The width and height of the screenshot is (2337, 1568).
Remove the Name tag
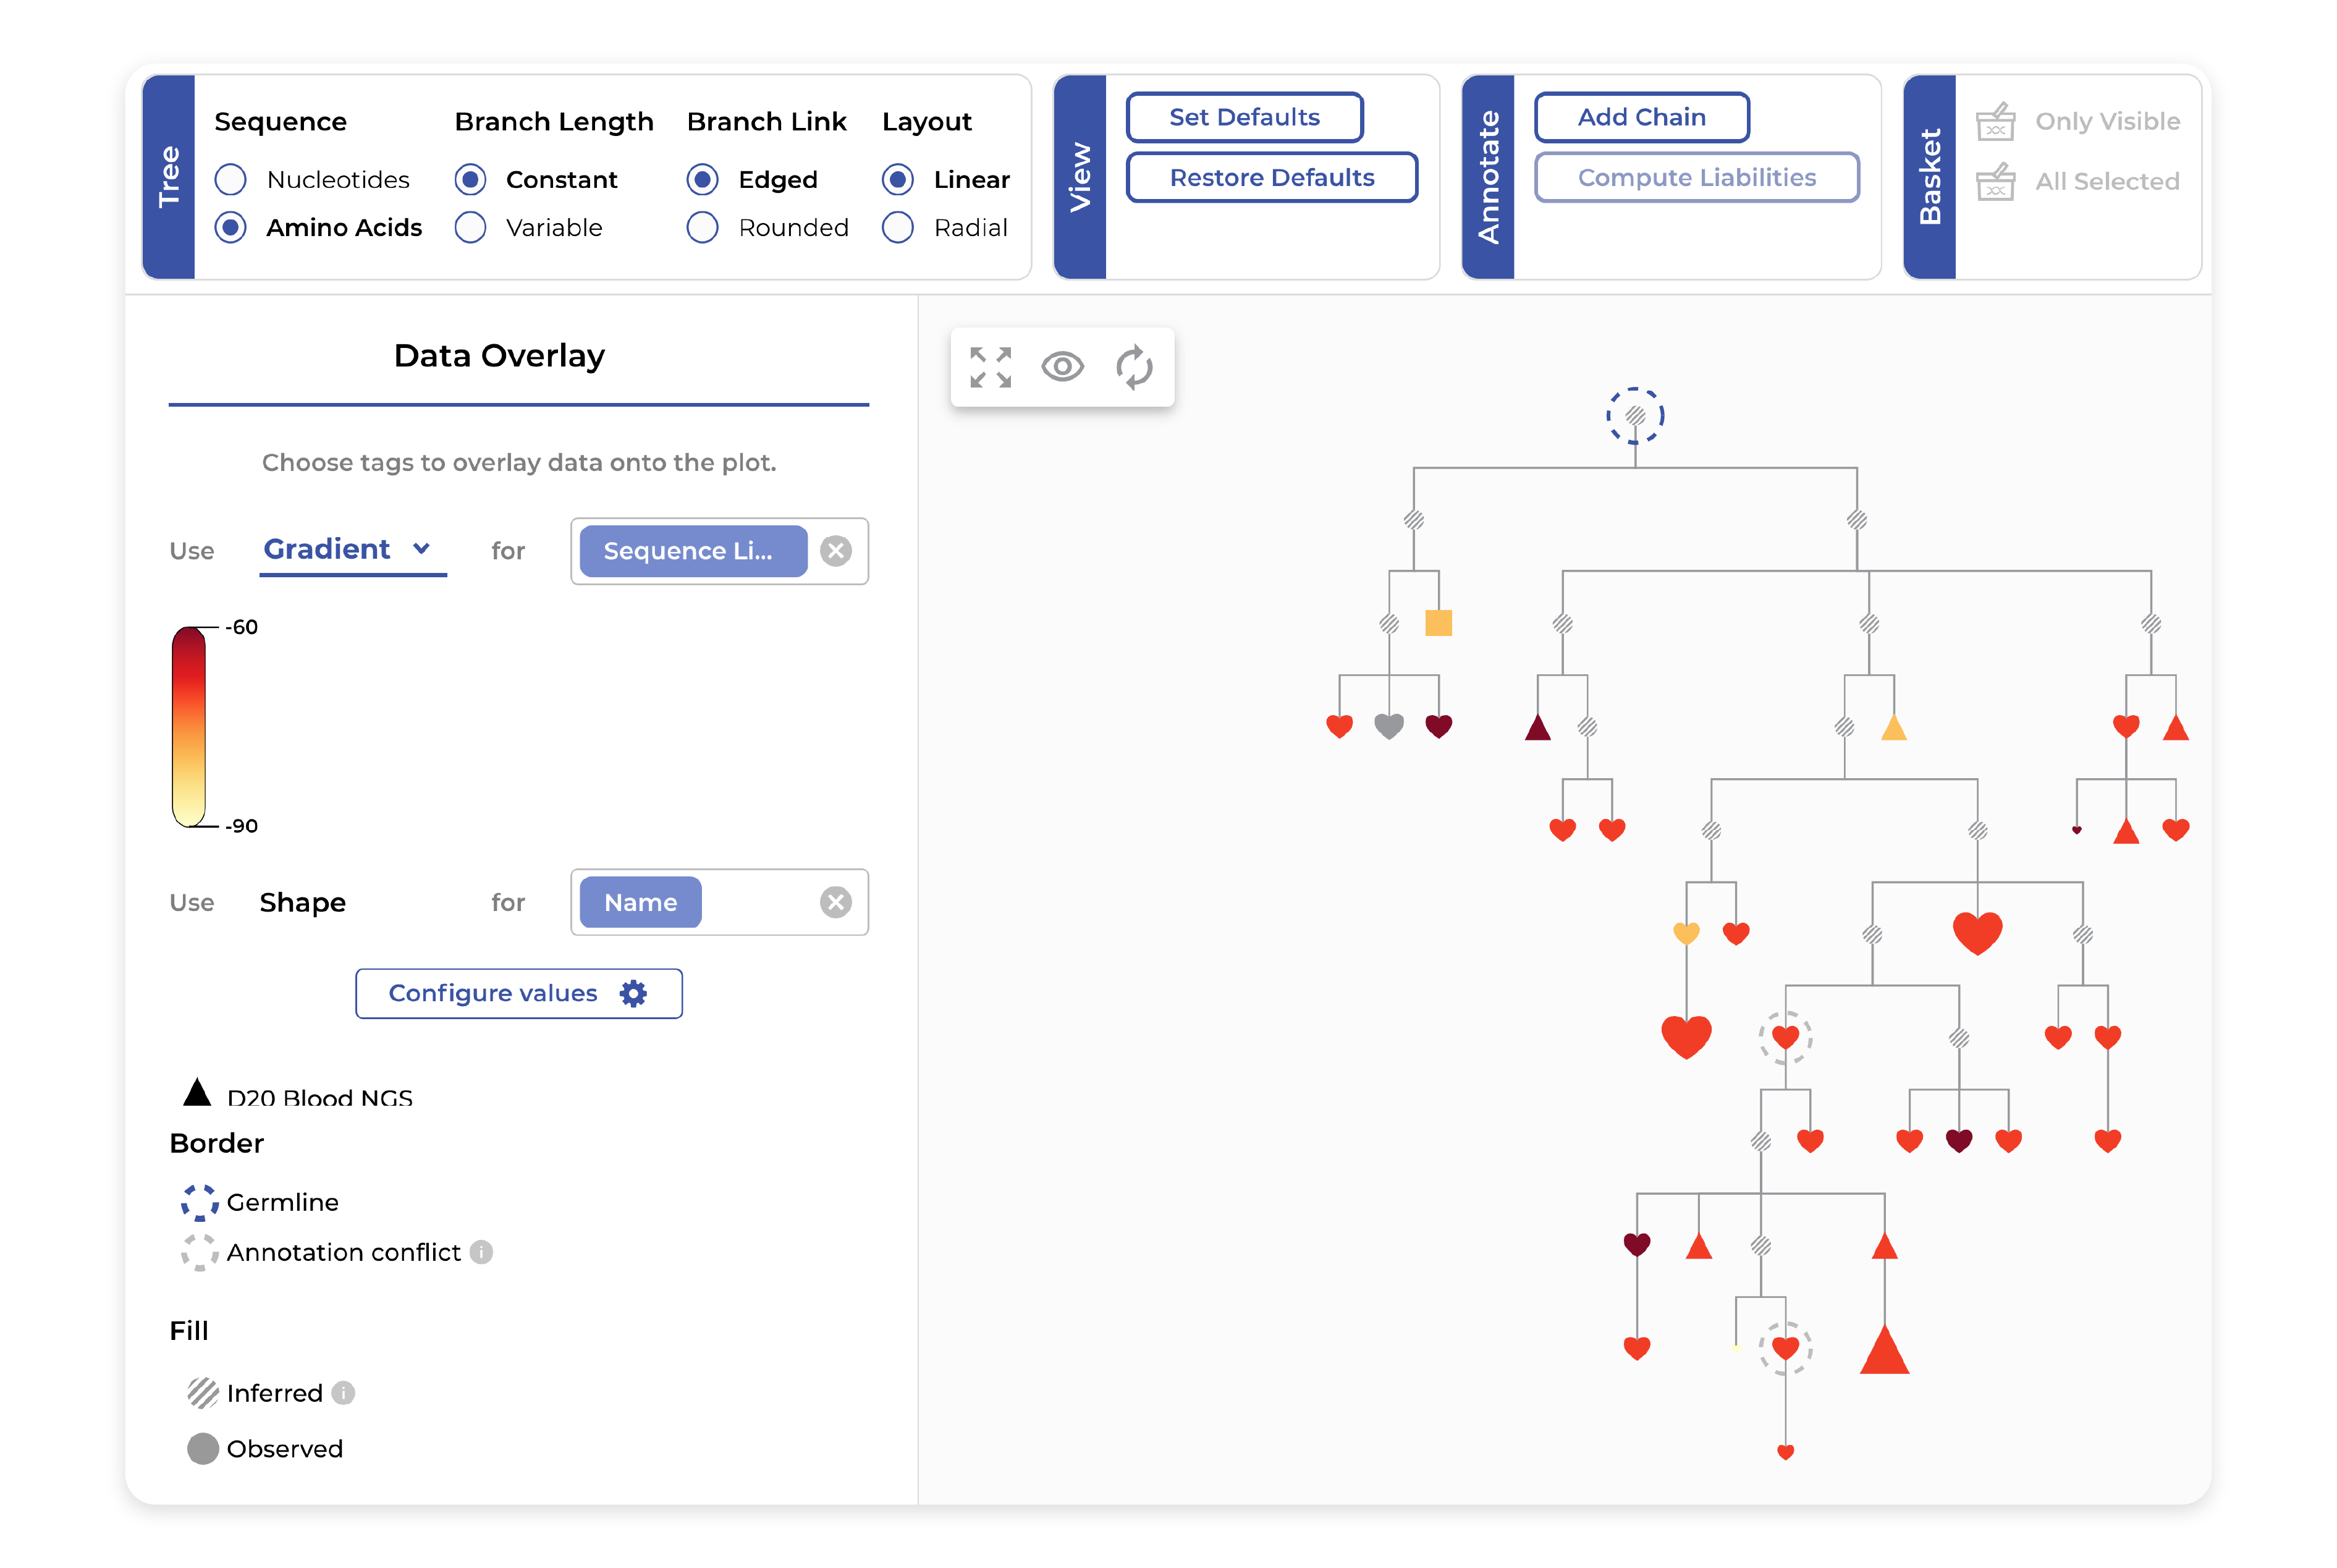(x=835, y=902)
